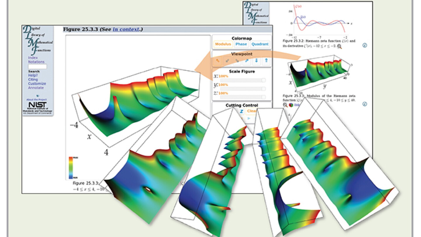Open the Notations link in the sidebar
The height and width of the screenshot is (237, 421).
tap(36, 62)
